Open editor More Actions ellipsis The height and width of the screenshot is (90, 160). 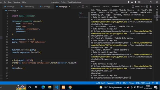[86, 7]
